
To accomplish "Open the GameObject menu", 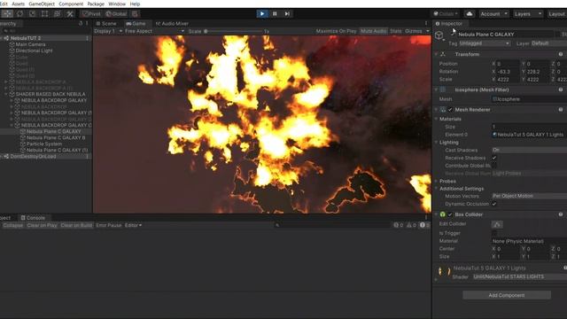I will pyautogui.click(x=42, y=4).
